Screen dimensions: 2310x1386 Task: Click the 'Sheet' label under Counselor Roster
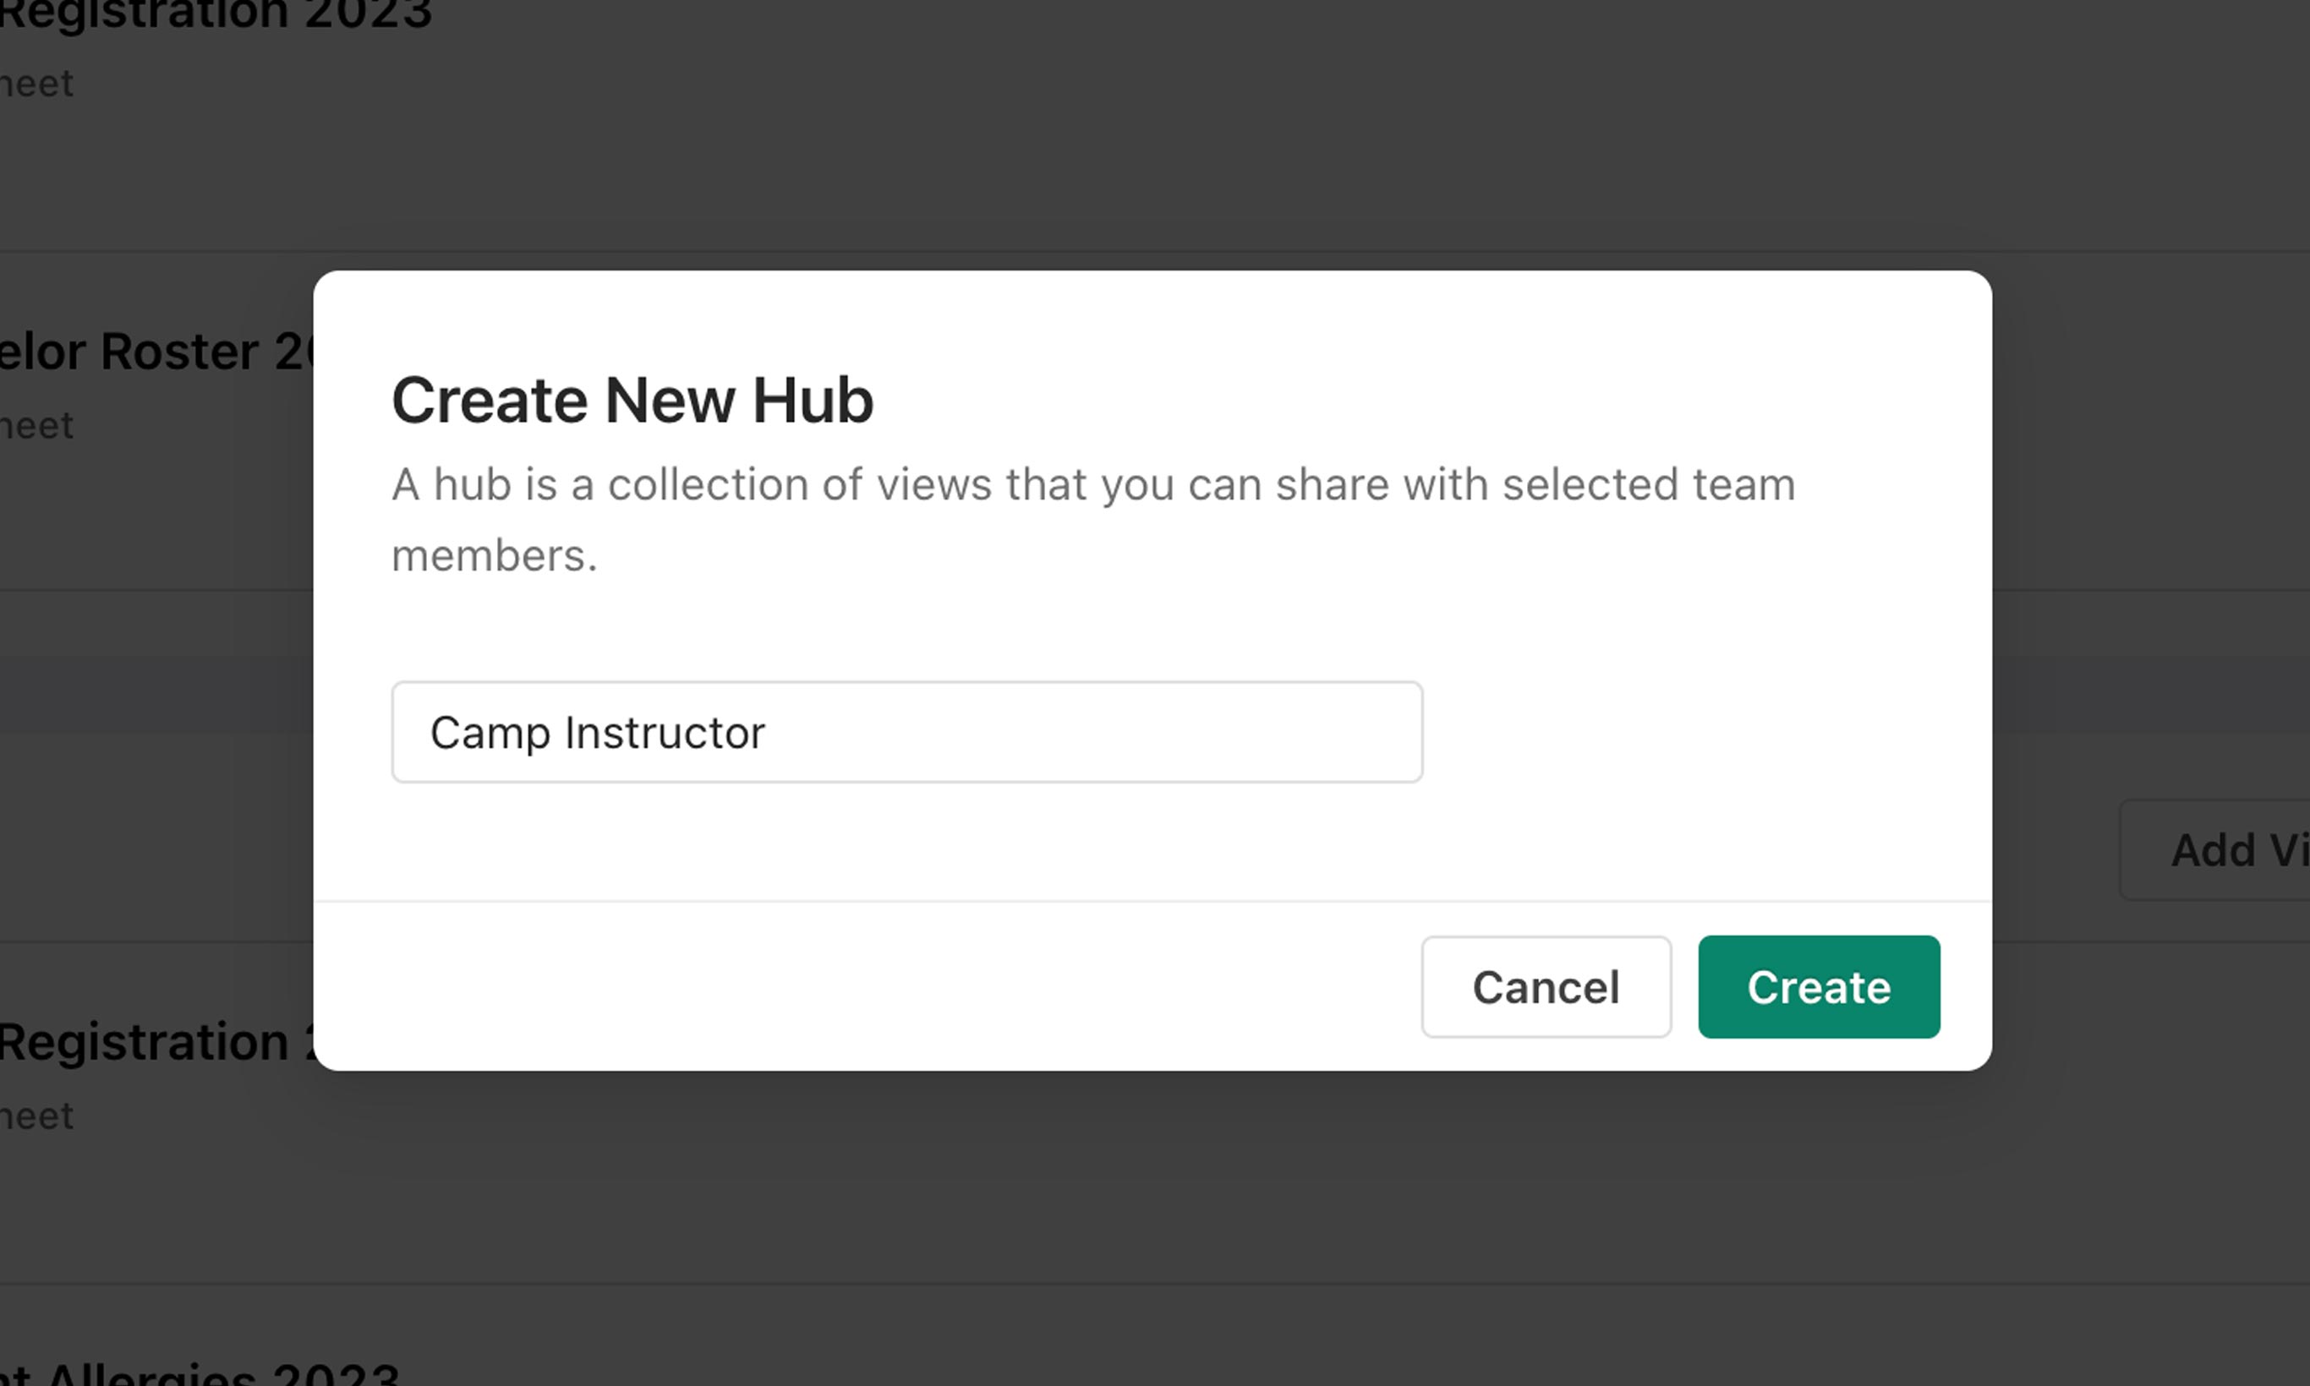click(37, 425)
